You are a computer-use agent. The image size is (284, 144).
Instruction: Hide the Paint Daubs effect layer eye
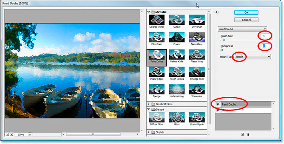click(x=218, y=104)
